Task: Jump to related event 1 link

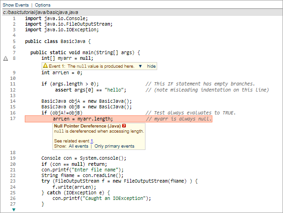Action: 92,141
